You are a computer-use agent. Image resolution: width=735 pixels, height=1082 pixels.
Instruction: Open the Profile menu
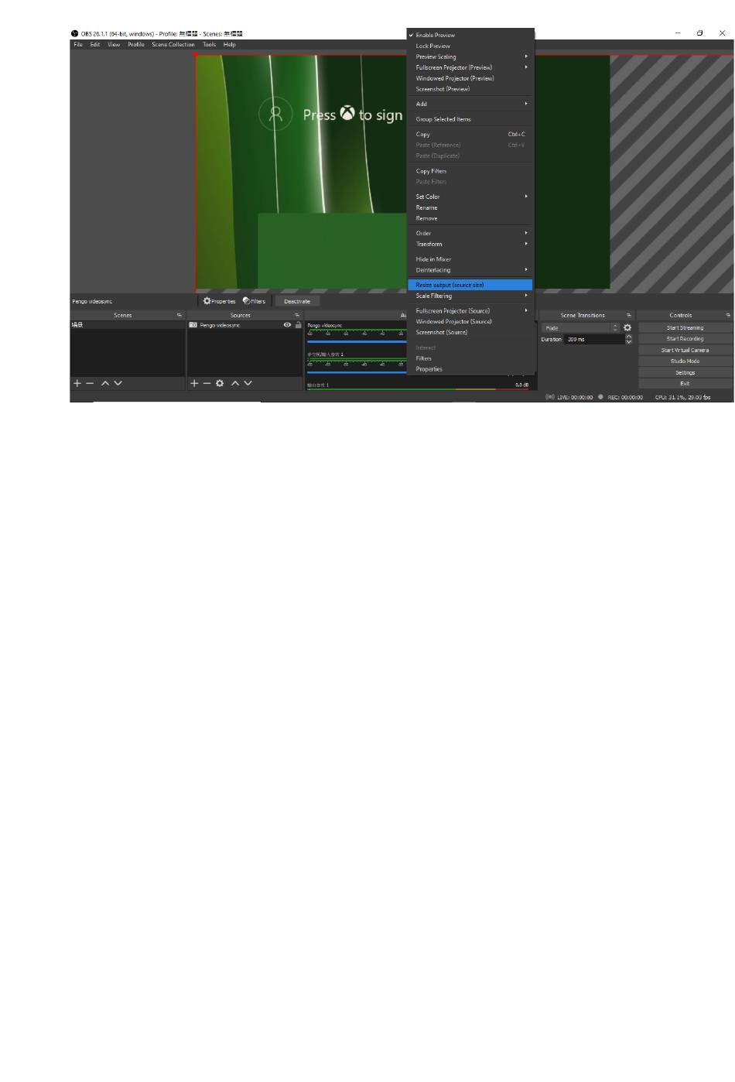click(x=136, y=44)
